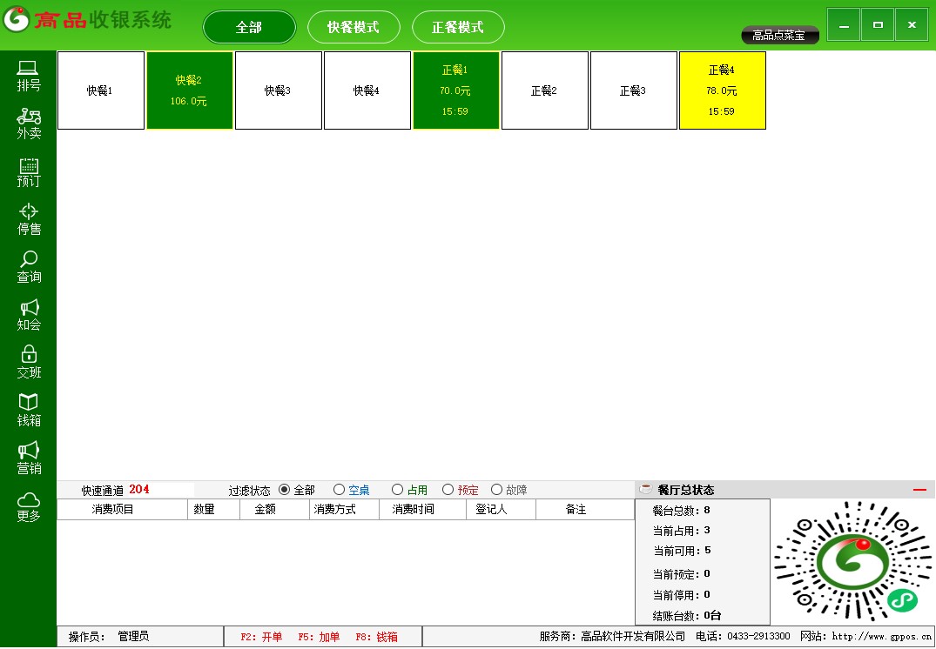This screenshot has height=649, width=936.
Task: Select the 占用 filter radio button
Action: point(398,490)
